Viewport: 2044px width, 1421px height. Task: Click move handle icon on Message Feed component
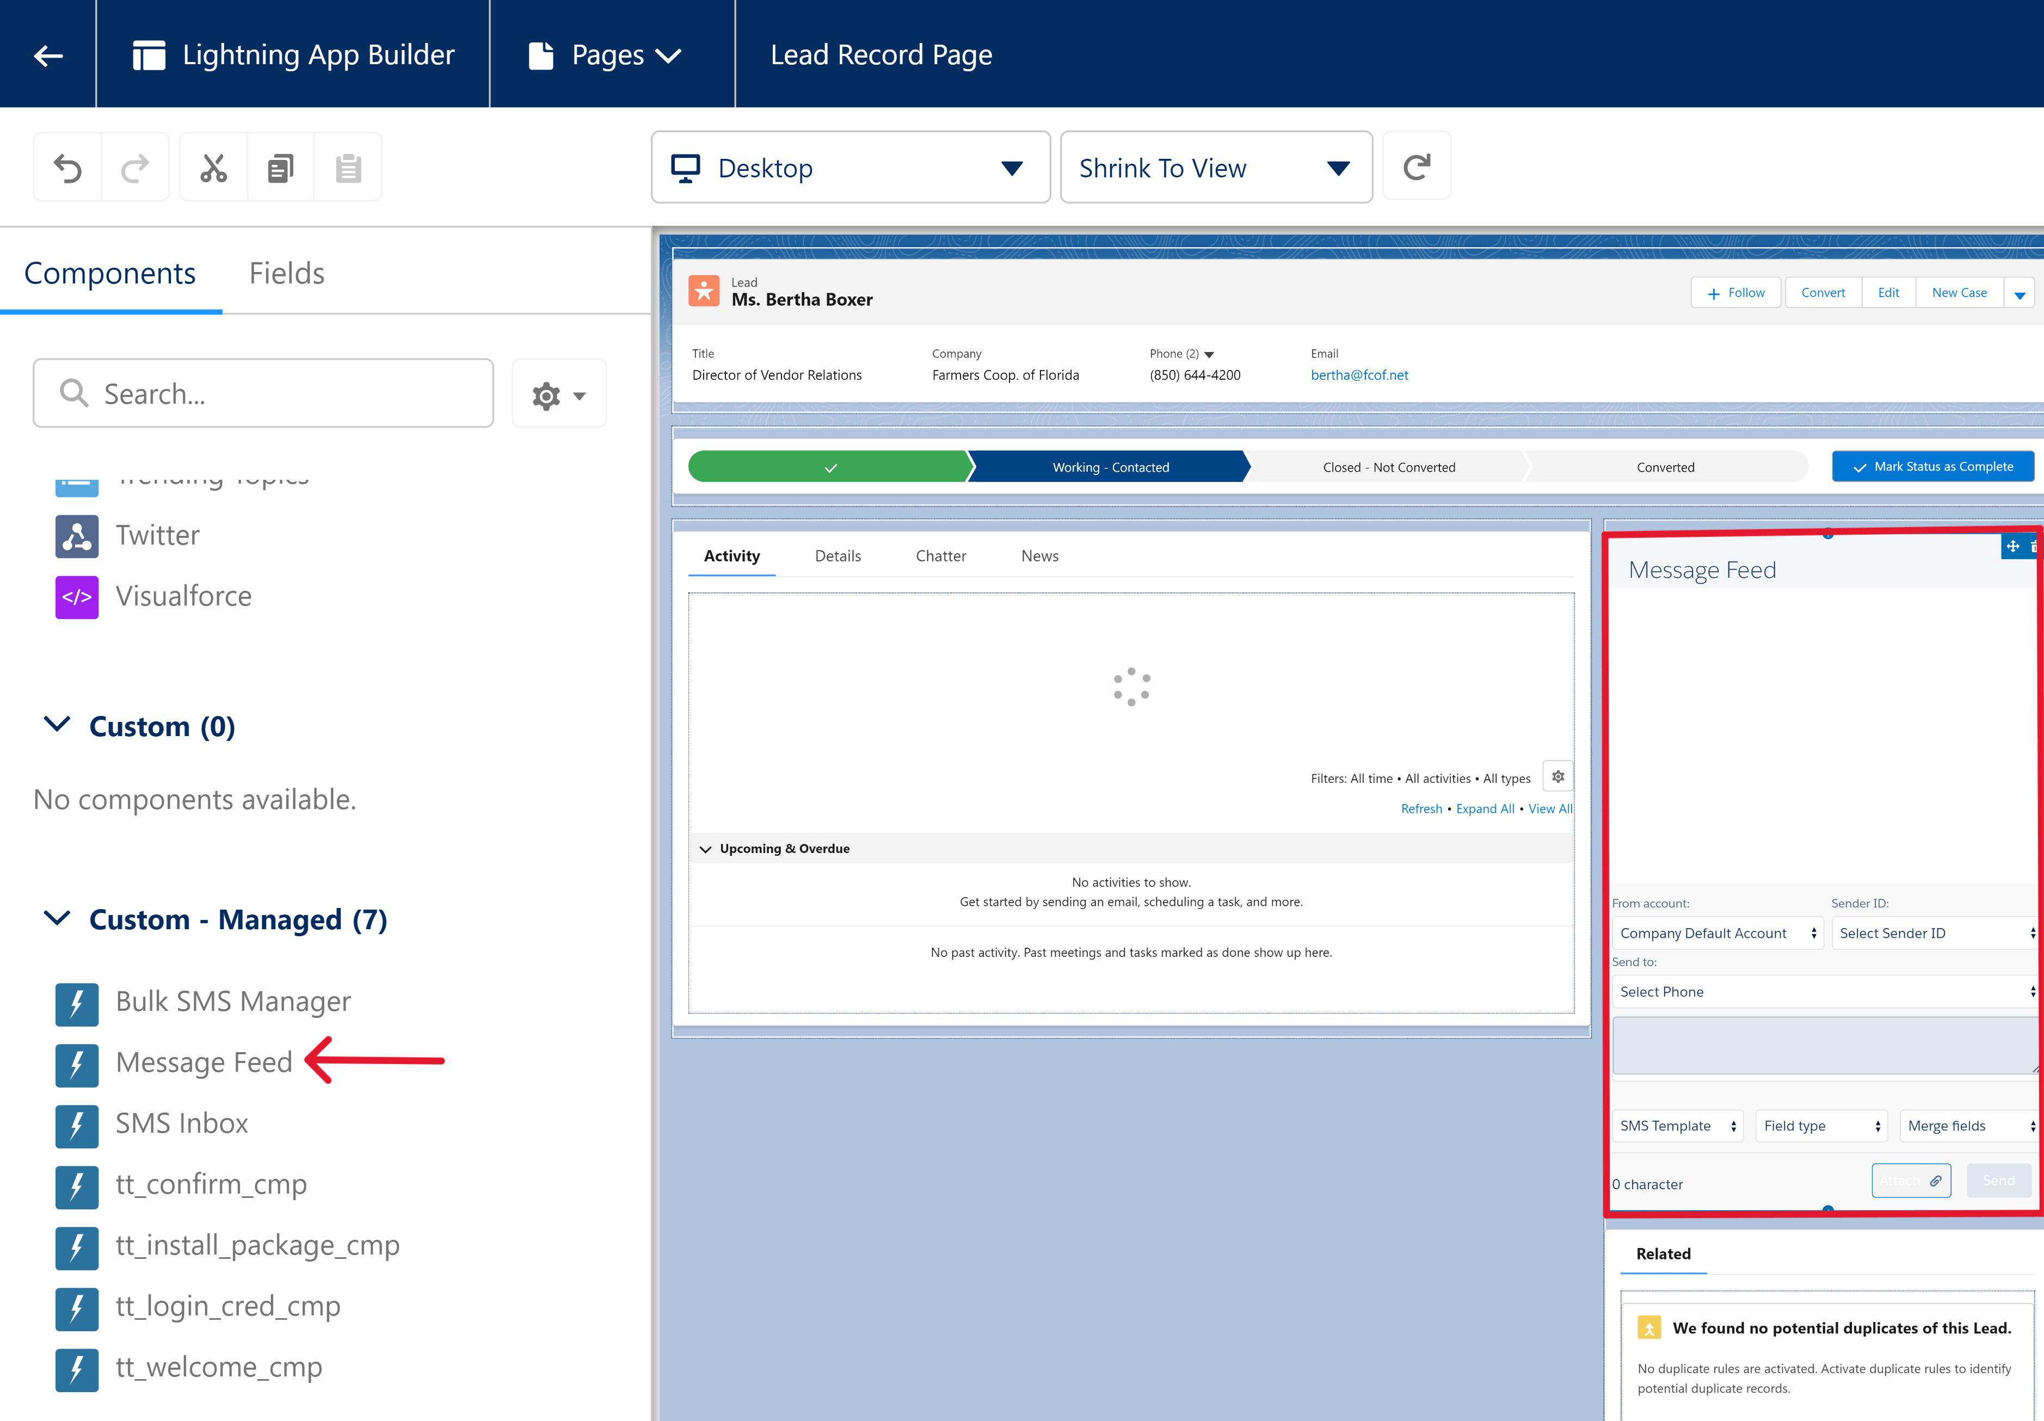(x=2013, y=547)
